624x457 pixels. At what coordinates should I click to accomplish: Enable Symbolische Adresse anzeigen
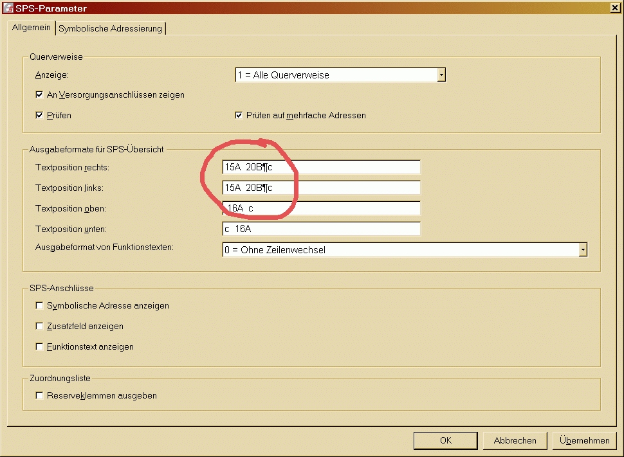(39, 305)
